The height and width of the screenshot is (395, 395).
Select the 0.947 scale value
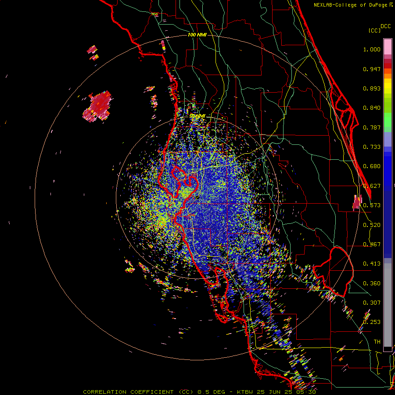[372, 69]
